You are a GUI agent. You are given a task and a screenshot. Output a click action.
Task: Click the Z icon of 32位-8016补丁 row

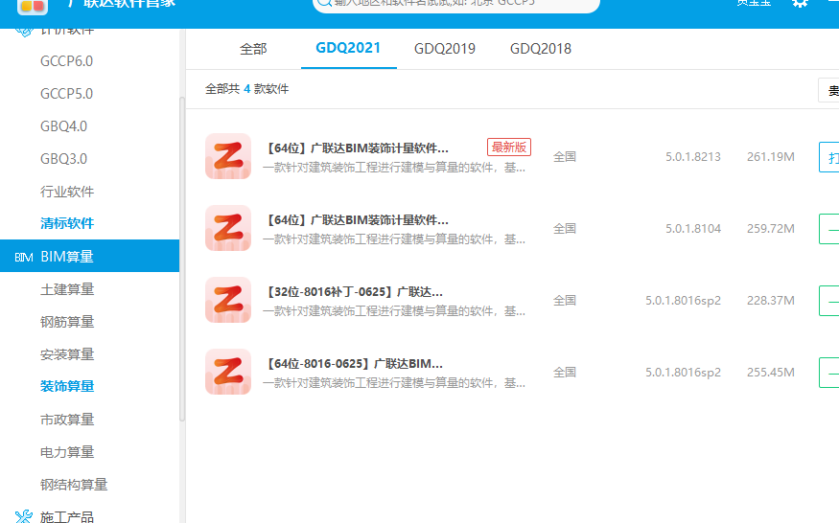coord(228,300)
